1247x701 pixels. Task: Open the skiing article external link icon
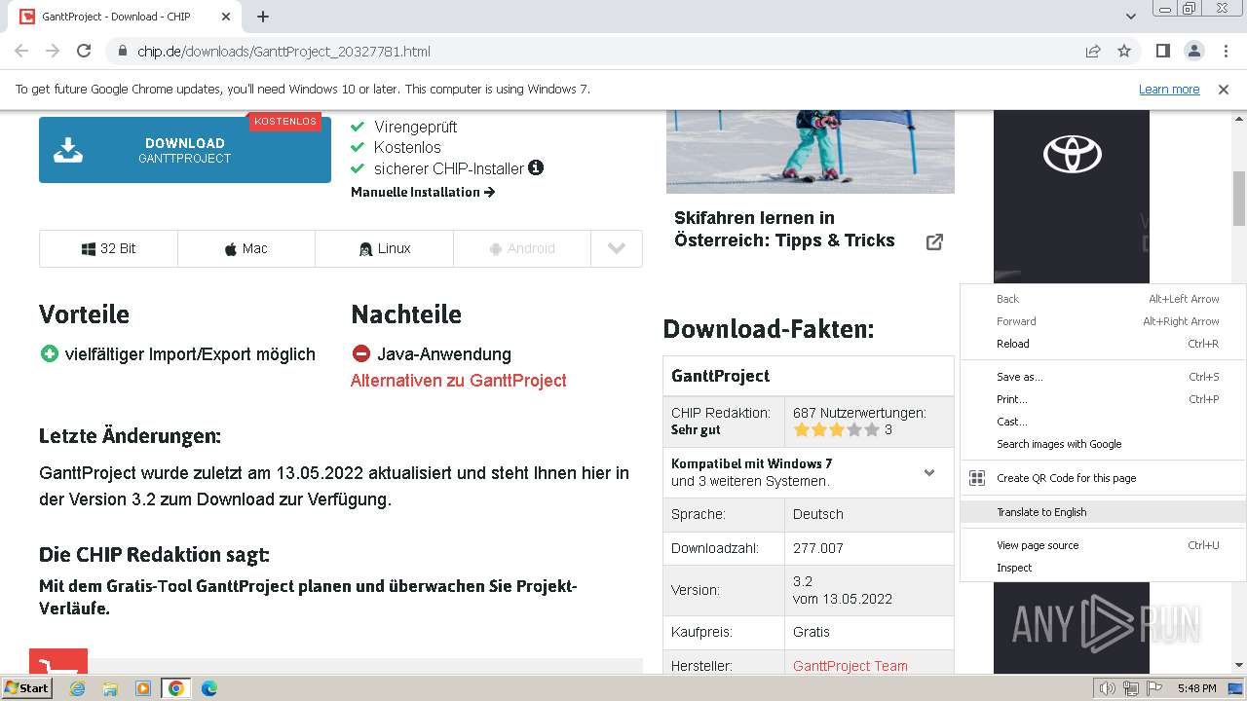pos(934,241)
